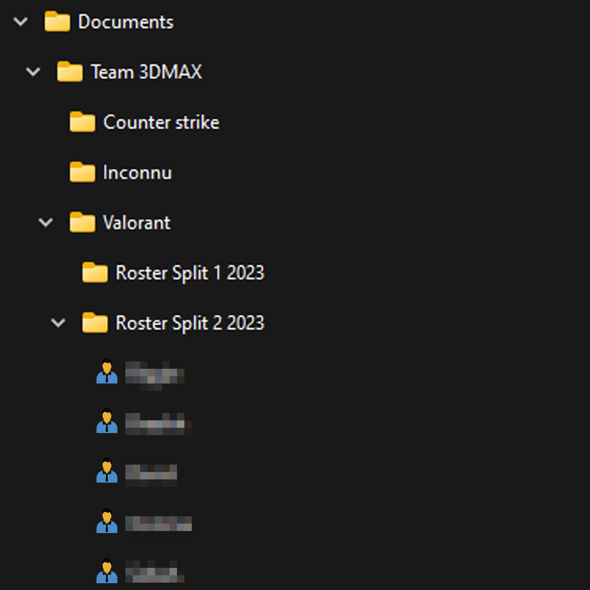Select the Valorant label
The height and width of the screenshot is (590, 590).
click(x=137, y=223)
